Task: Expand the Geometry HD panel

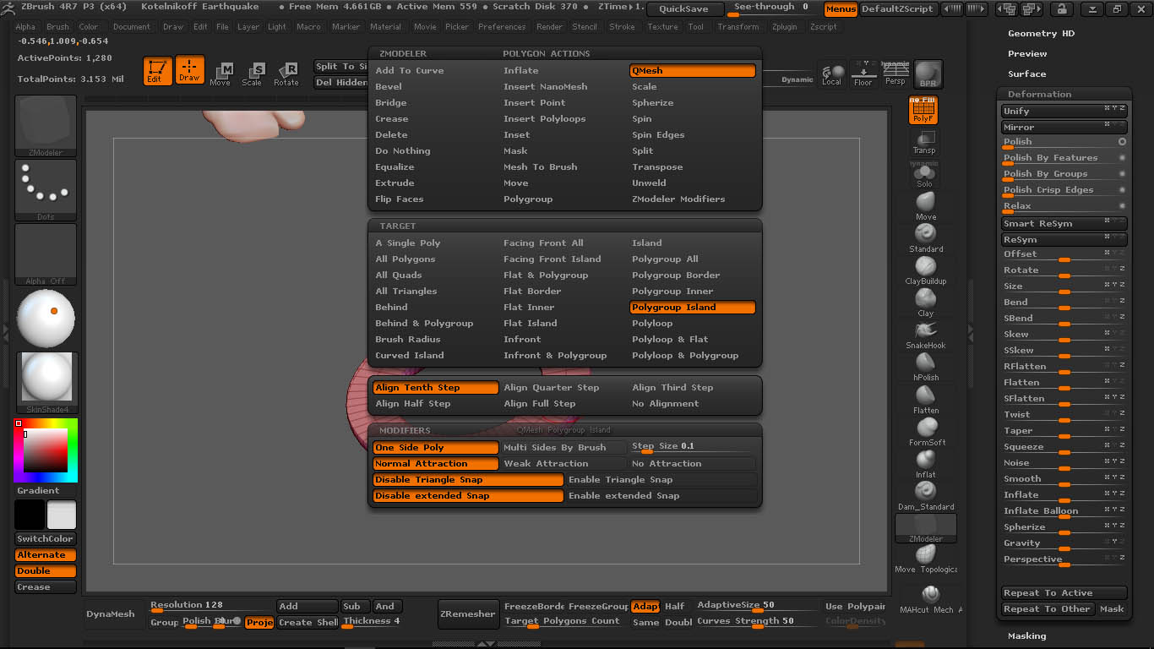Action: click(1041, 32)
